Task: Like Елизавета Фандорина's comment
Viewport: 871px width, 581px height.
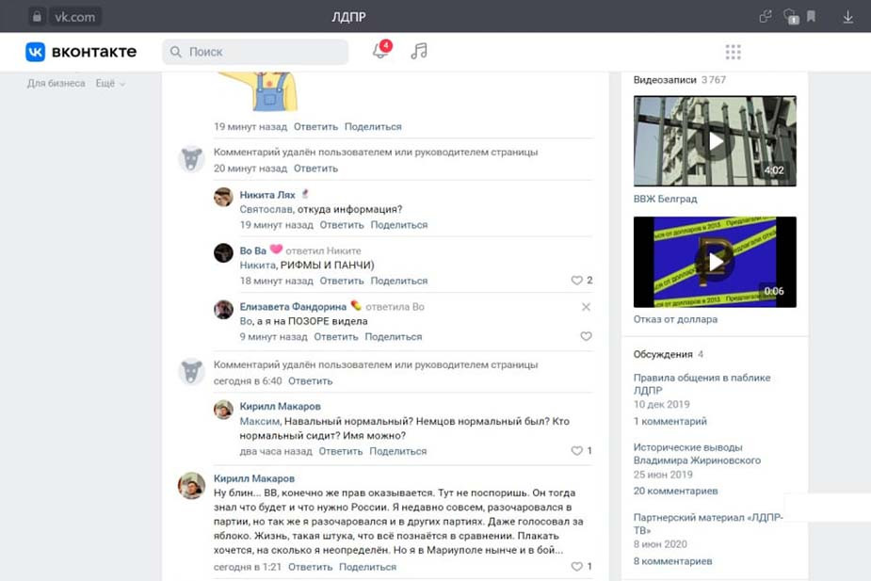Action: (x=586, y=336)
